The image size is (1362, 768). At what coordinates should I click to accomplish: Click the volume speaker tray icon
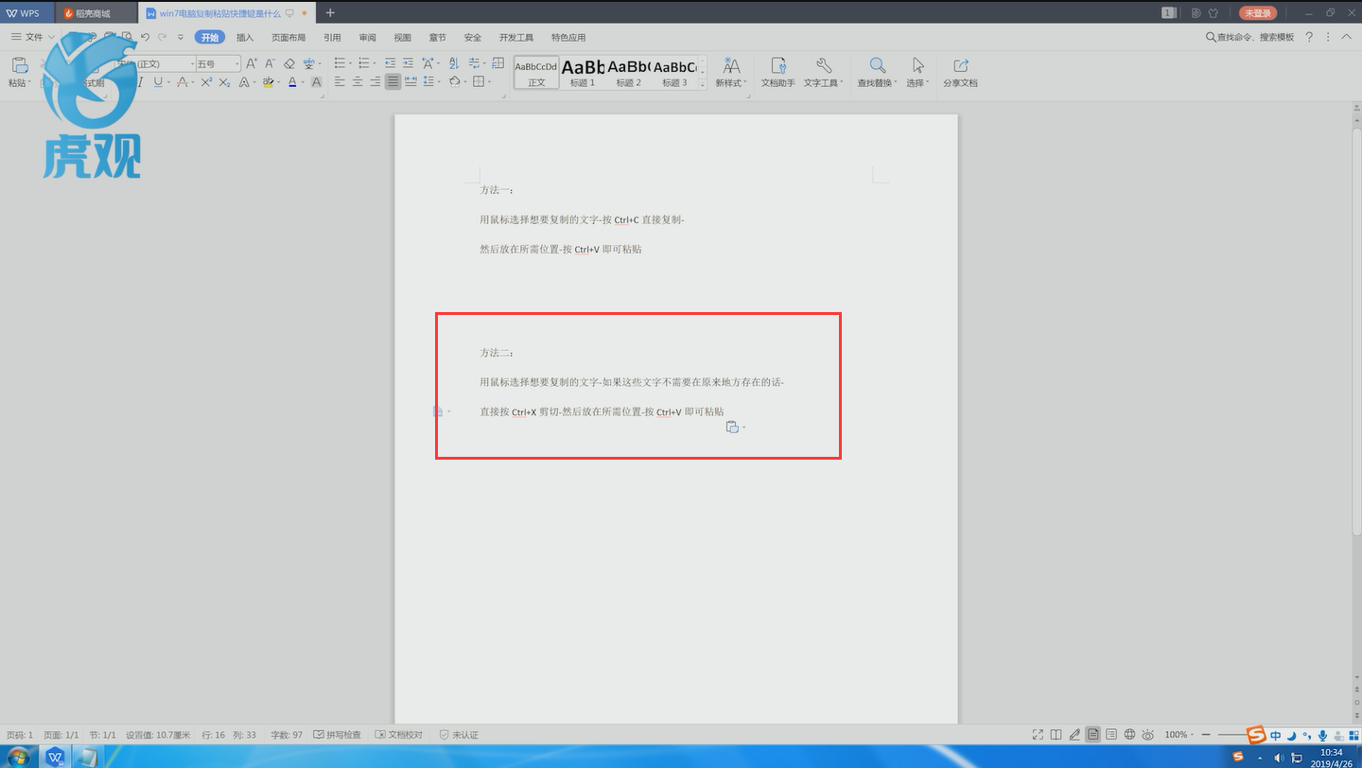click(x=1278, y=759)
